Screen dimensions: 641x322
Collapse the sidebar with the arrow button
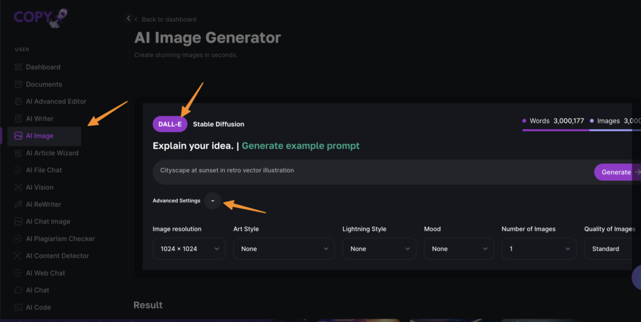[129, 19]
